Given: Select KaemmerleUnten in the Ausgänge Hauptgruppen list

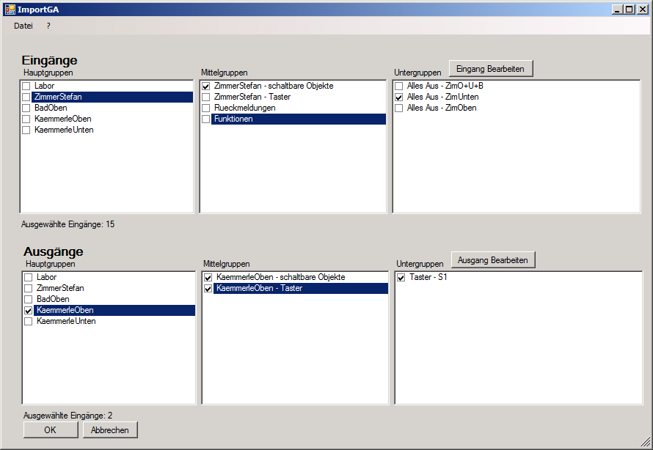Looking at the screenshot, I should [65, 321].
